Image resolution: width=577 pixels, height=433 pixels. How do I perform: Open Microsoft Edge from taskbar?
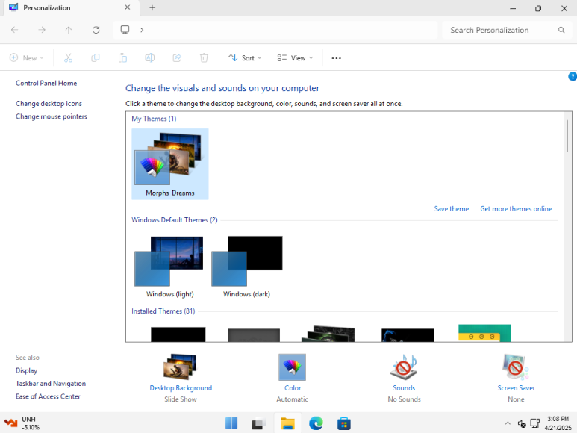[316, 423]
